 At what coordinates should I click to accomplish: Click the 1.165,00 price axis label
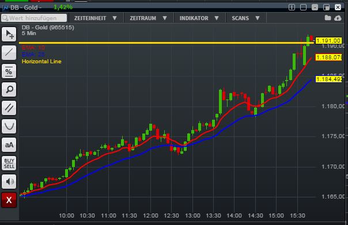333,197
